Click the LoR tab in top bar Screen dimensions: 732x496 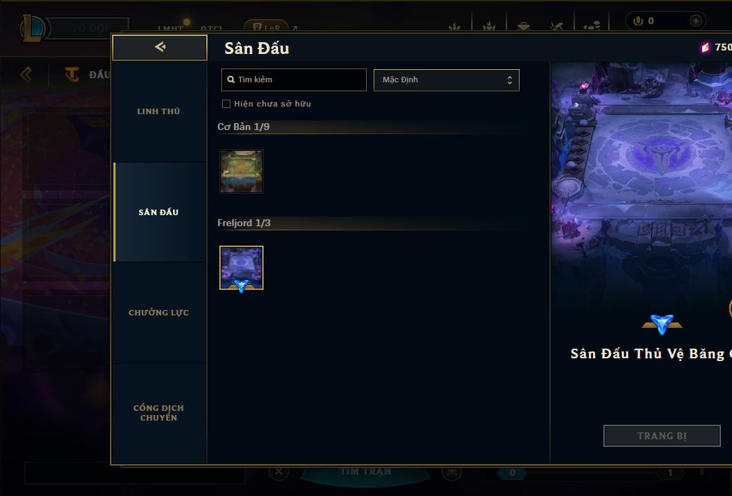[266, 27]
